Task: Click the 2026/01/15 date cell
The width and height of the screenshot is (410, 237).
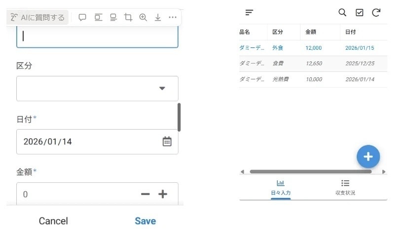Action: click(x=360, y=48)
